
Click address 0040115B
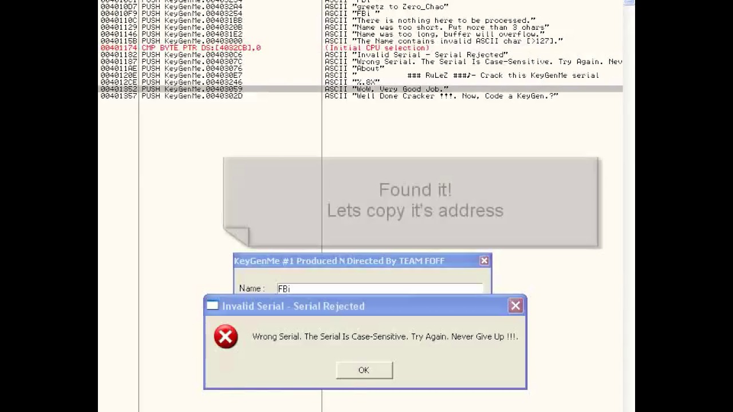[x=119, y=41]
